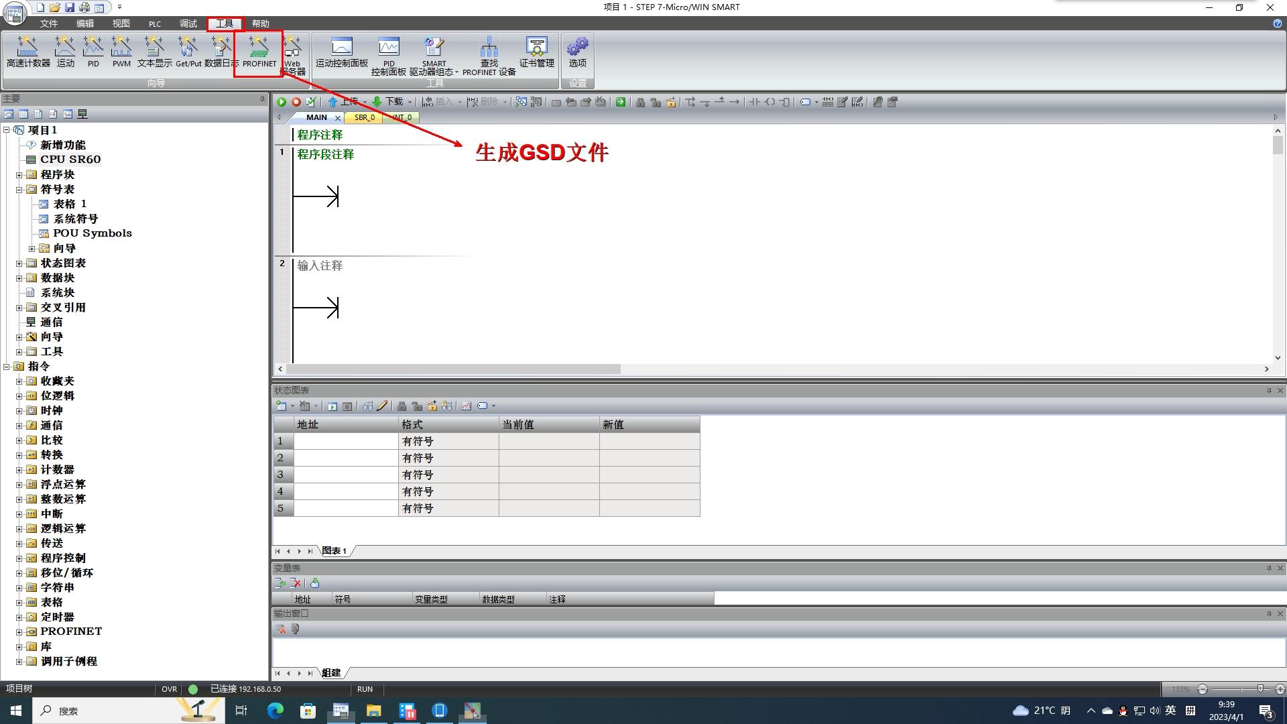The height and width of the screenshot is (724, 1287).
Task: Click the zoom-in plus button in status bar
Action: tap(1280, 689)
